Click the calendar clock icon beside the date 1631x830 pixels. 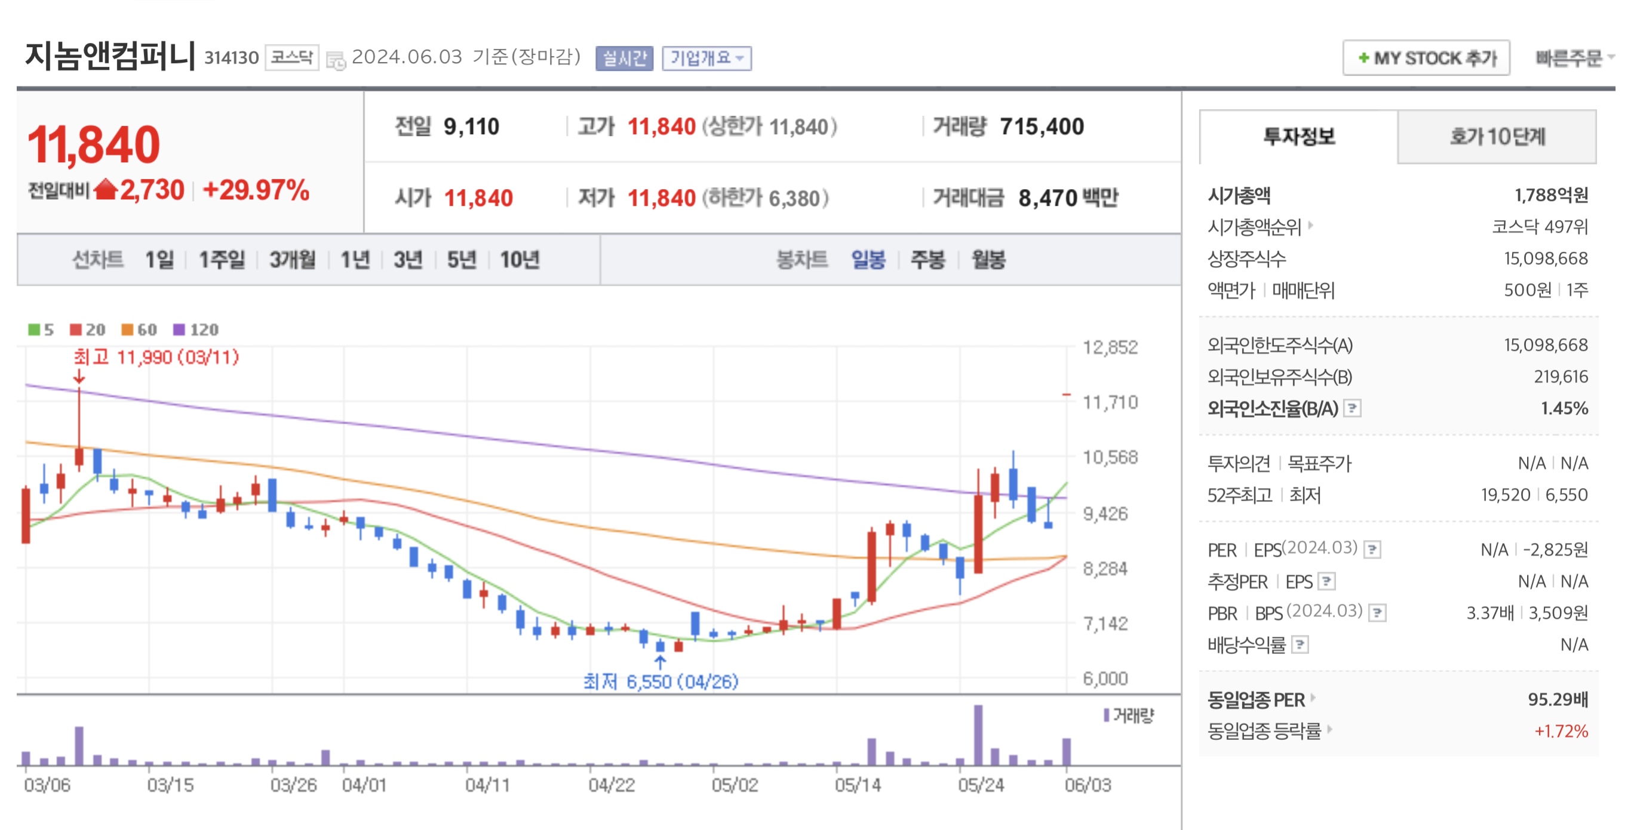336,60
